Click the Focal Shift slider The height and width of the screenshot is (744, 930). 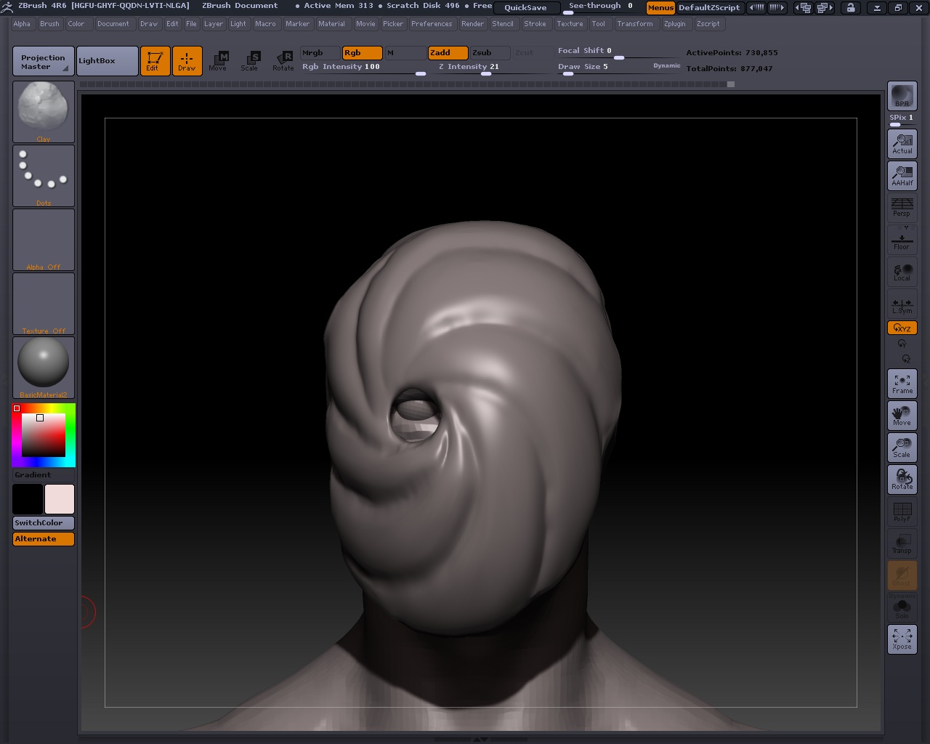[618, 52]
